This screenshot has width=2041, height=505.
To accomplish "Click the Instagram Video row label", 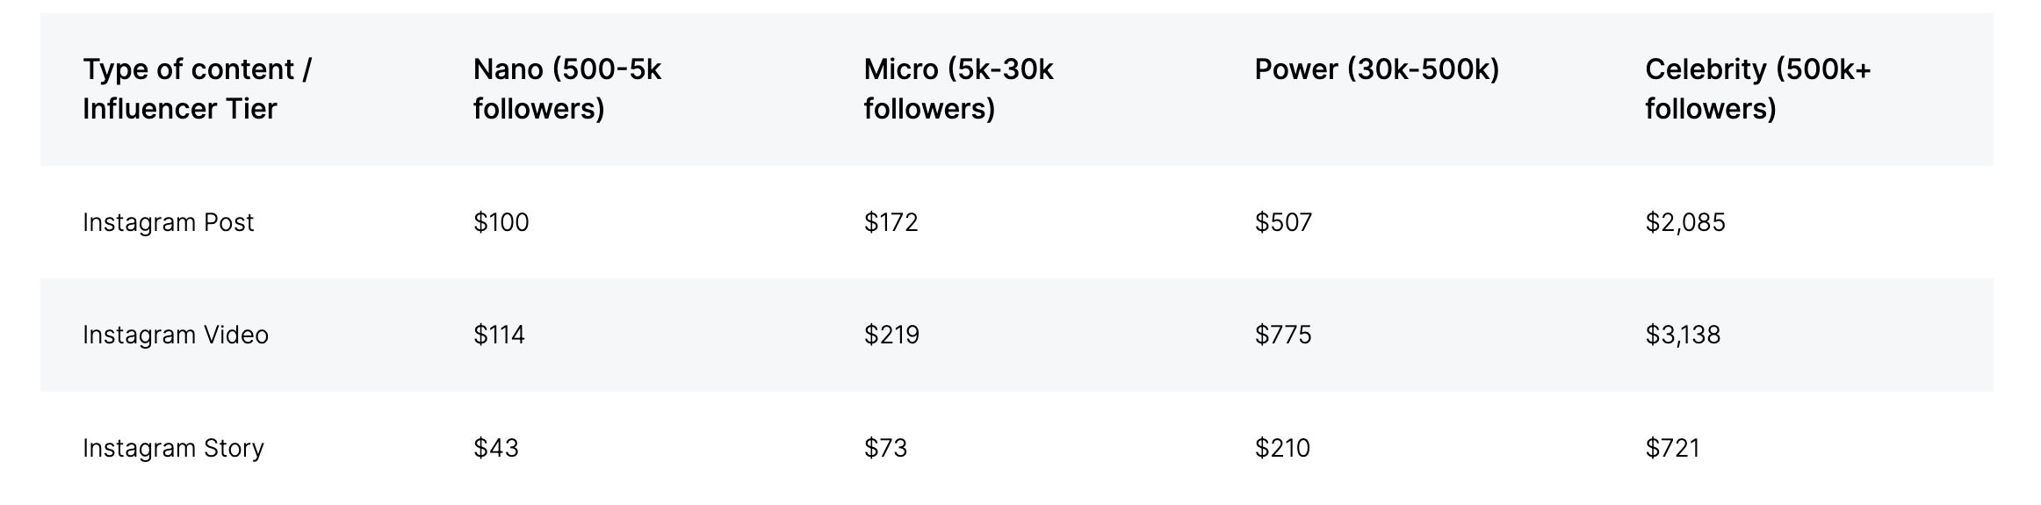I will [x=175, y=335].
